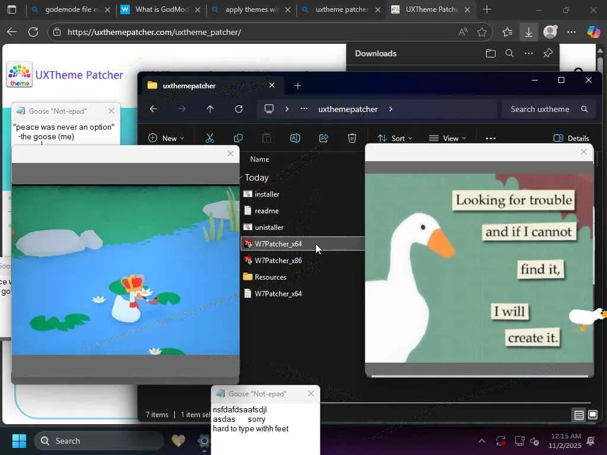Close the pond goose image window

pyautogui.click(x=231, y=153)
